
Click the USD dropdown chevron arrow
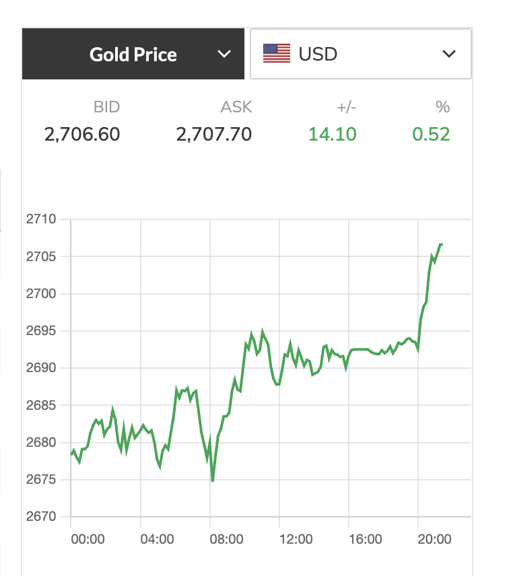pos(448,54)
